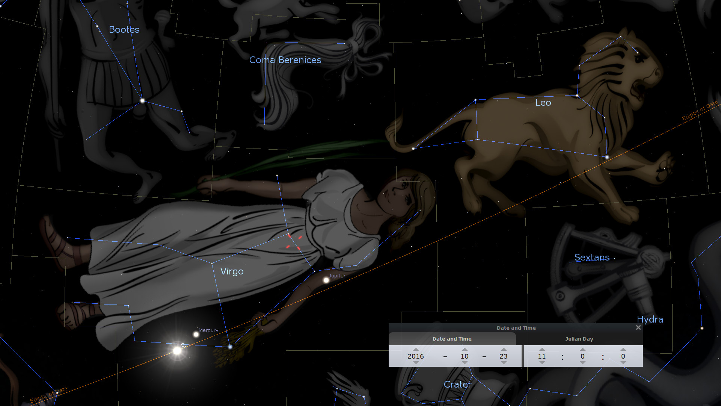The image size is (721, 406).
Task: Click the day field showing 23
Action: [504, 356]
